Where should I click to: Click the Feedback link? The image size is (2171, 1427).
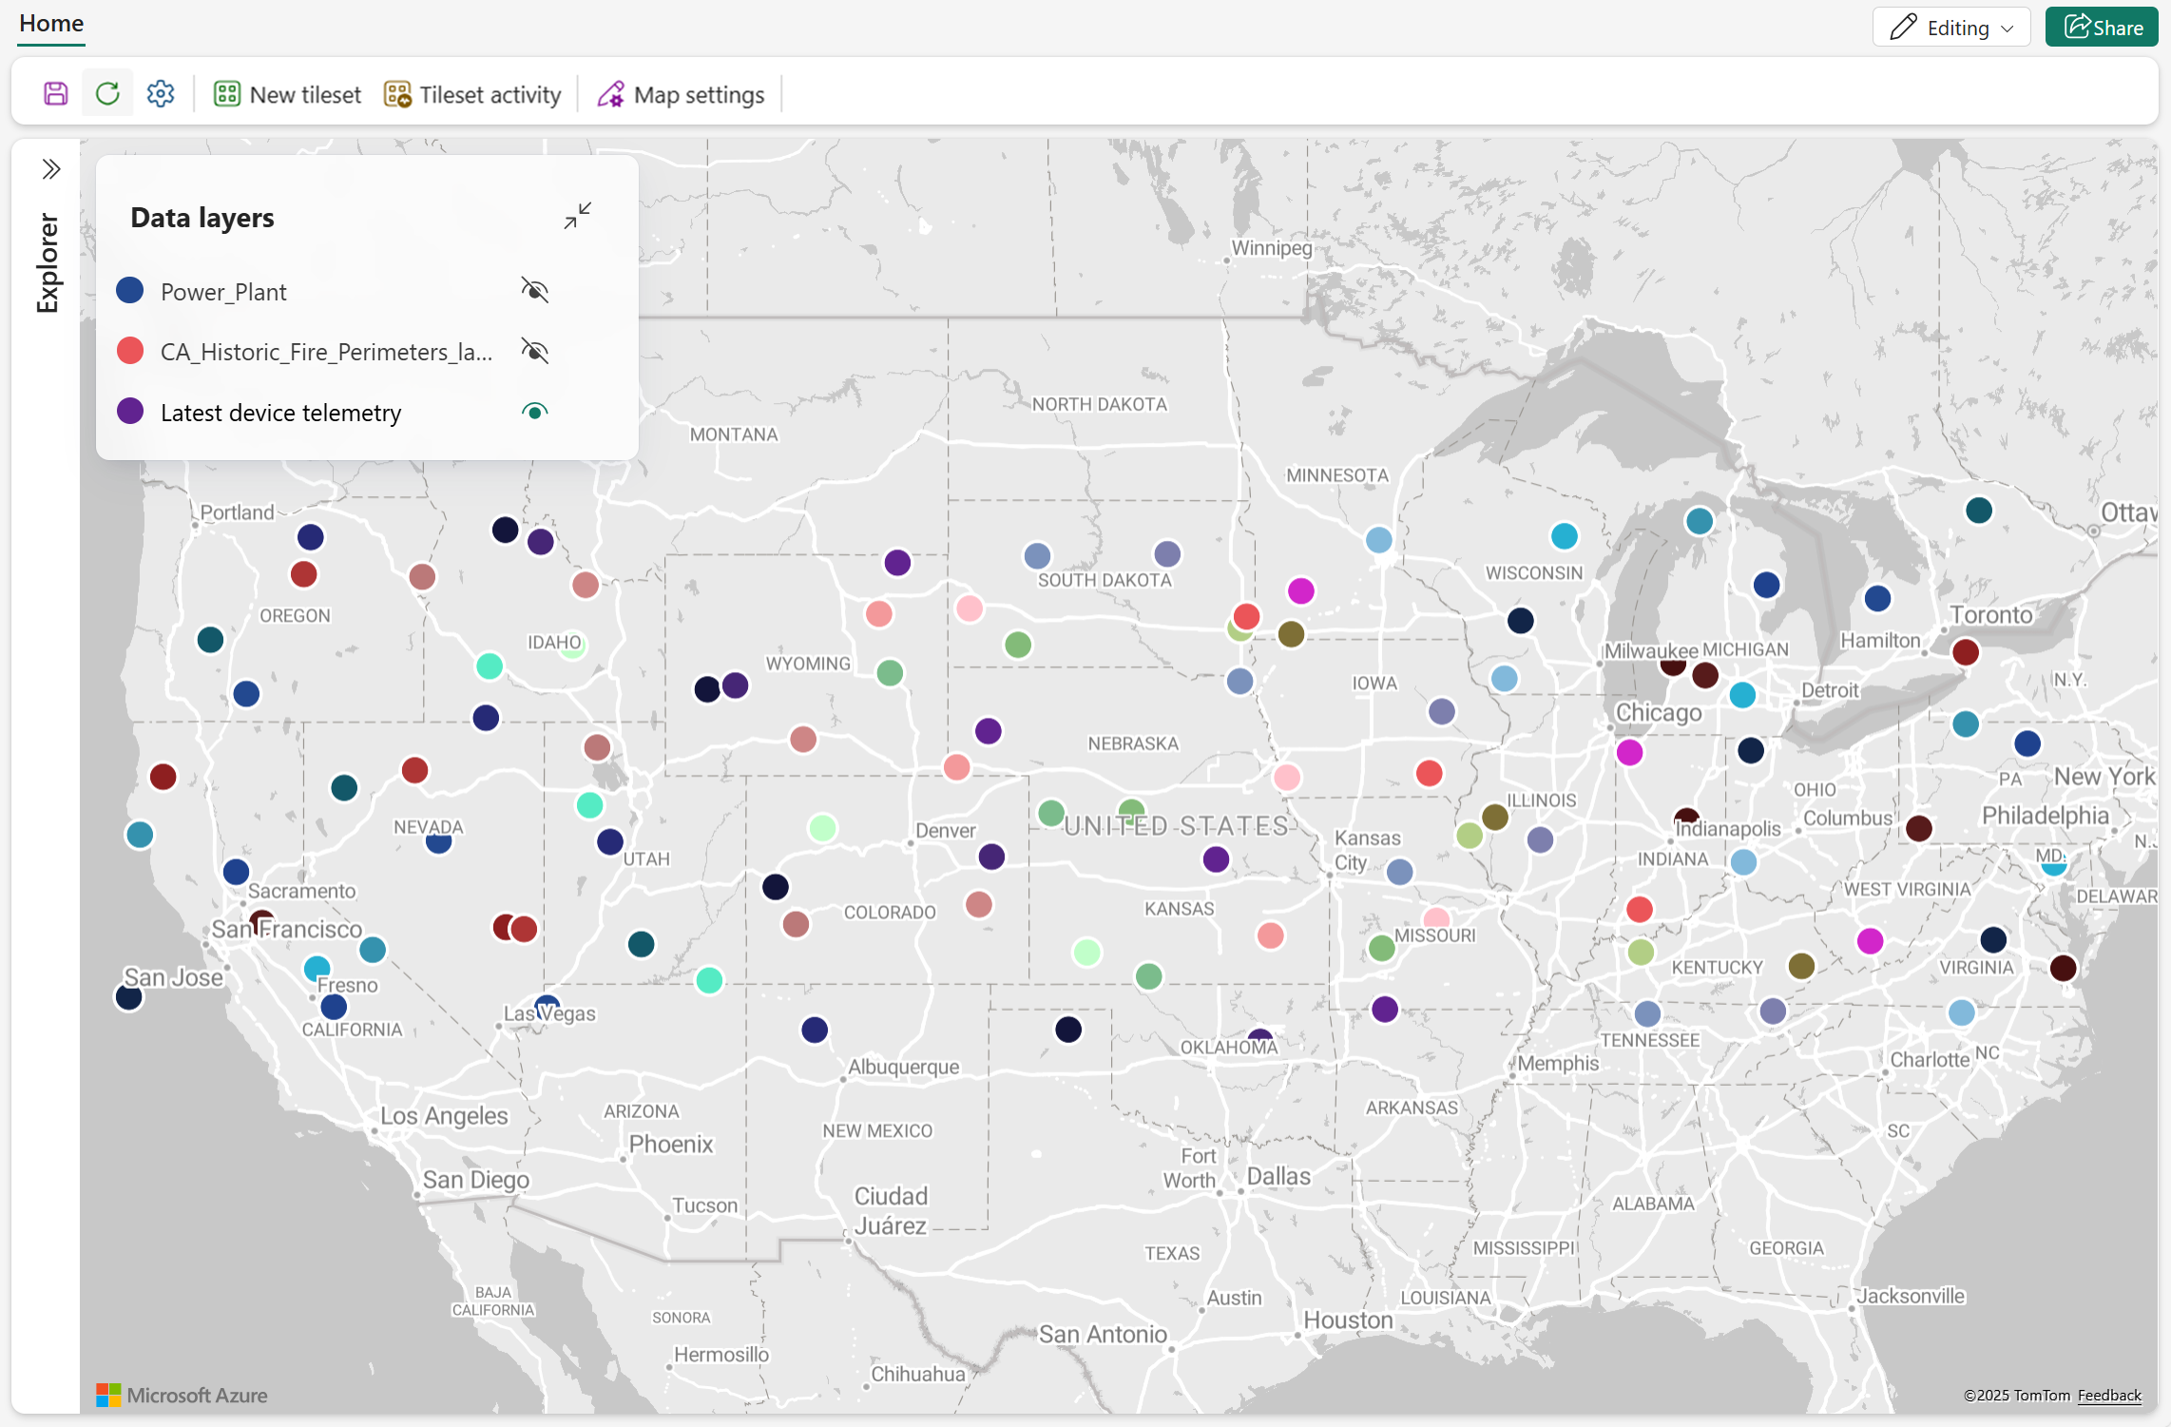[2109, 1395]
